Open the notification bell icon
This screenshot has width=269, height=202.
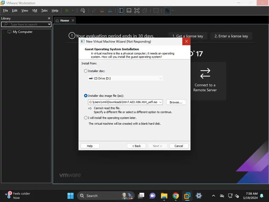pyautogui.click(x=262, y=196)
